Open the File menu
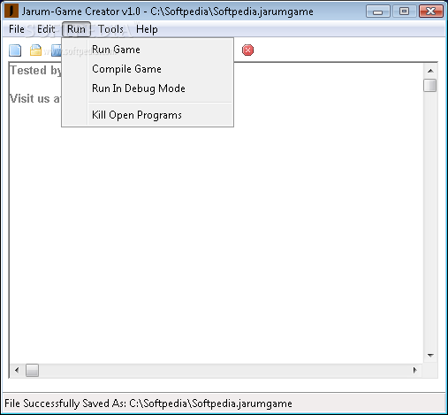The height and width of the screenshot is (415, 448). 17,29
